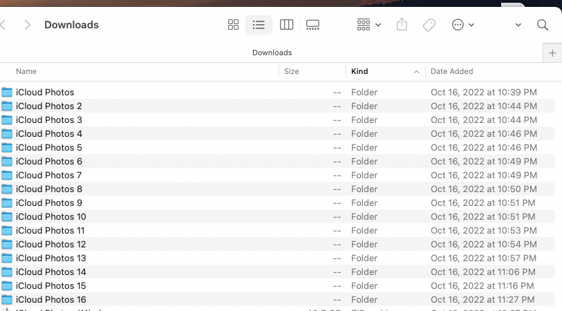
Task: Switch to gallery view
Action: (312, 25)
